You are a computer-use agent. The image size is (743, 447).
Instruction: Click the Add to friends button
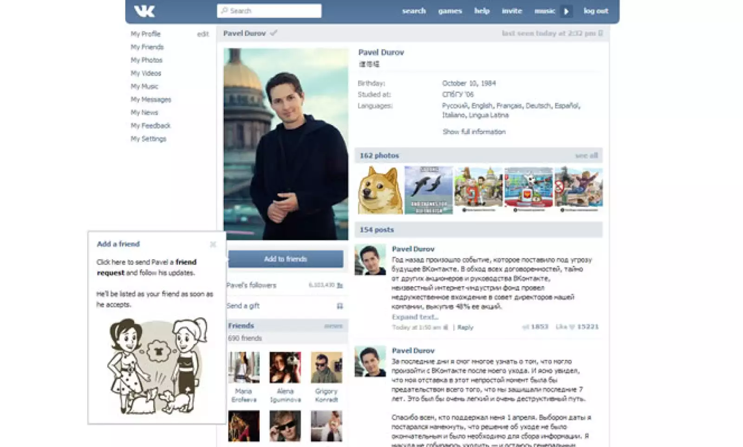pyautogui.click(x=285, y=259)
